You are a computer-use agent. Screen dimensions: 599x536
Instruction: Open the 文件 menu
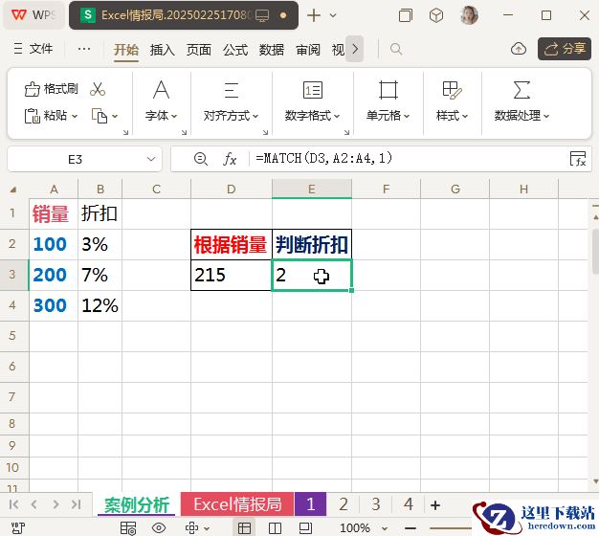pyautogui.click(x=33, y=49)
